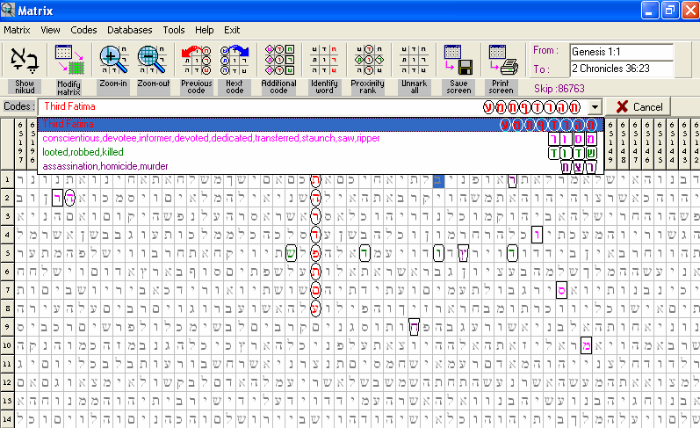Print the screen using printer icon
Screen dimensions: 700x428
tap(502, 60)
